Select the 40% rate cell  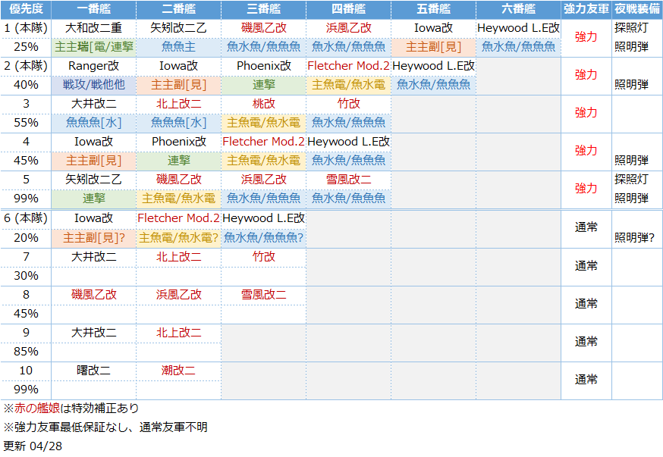(26, 86)
